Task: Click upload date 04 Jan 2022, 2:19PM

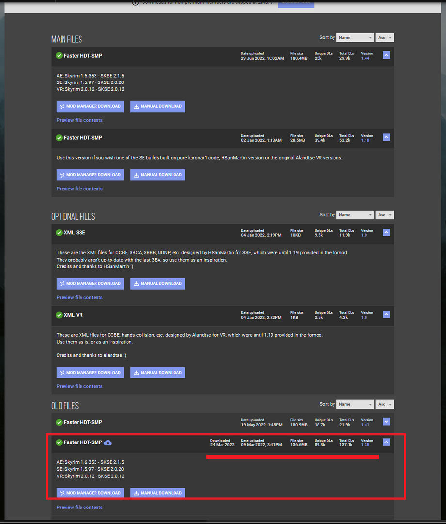Action: point(261,235)
